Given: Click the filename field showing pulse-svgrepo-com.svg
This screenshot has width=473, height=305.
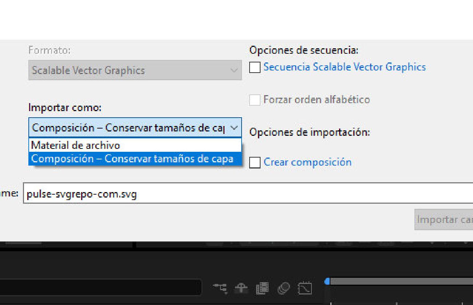Looking at the screenshot, I should pos(146,194).
